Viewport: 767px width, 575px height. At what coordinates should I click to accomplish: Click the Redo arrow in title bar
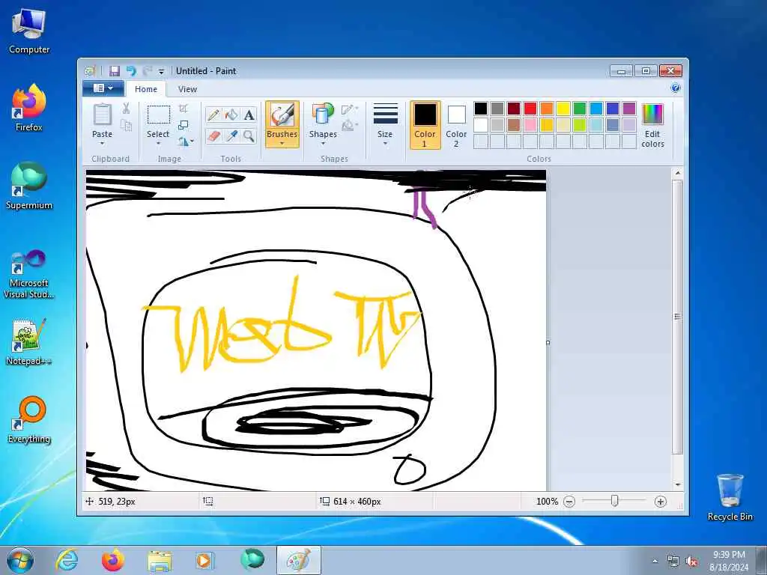[147, 71]
